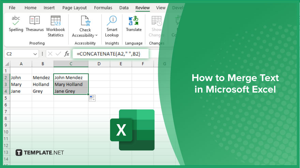300x168 pixels.
Task: Click cell containing "Mendez"
Action: [x=43, y=78]
